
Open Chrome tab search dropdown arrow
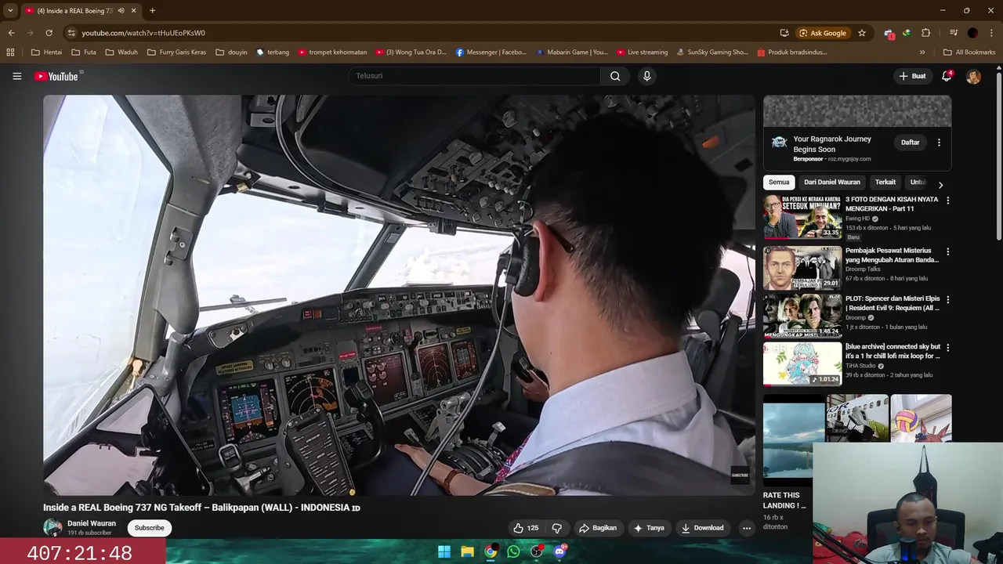click(x=10, y=11)
